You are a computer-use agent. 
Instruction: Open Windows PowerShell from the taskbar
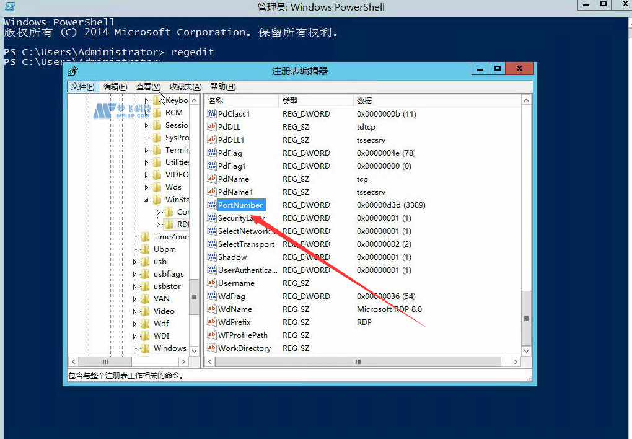(9, 6)
